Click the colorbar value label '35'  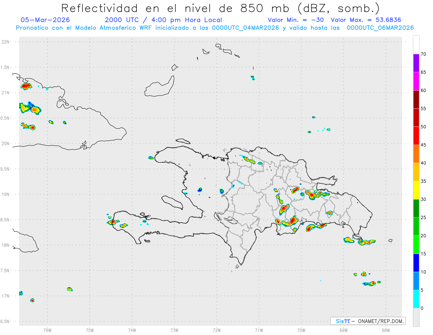coord(423,181)
